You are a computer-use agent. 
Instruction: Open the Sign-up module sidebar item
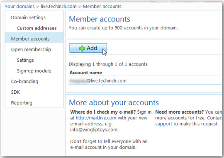pos(34,71)
